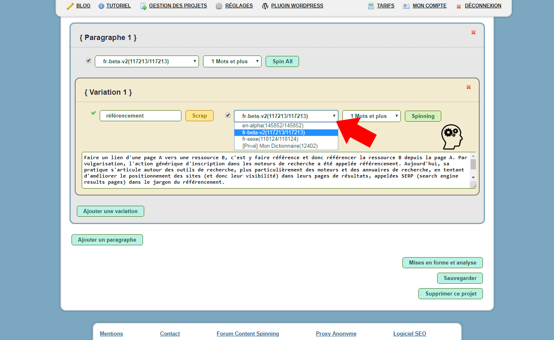Open Paragraphe 1 fr-beta-v2 dictionary dropdown
554x340 pixels.
click(x=147, y=61)
